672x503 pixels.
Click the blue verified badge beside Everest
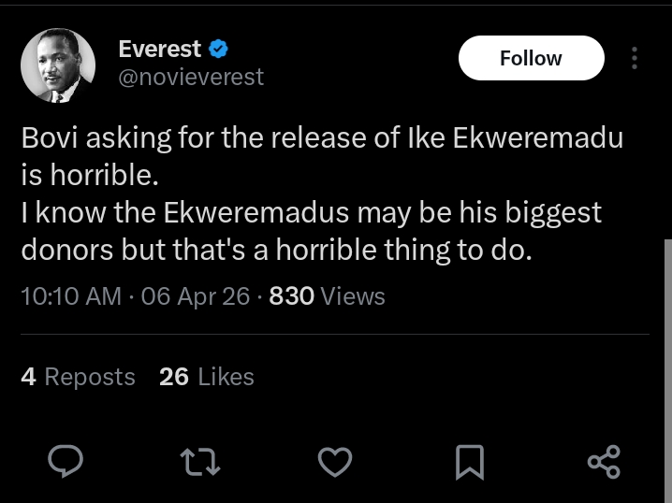coord(219,50)
